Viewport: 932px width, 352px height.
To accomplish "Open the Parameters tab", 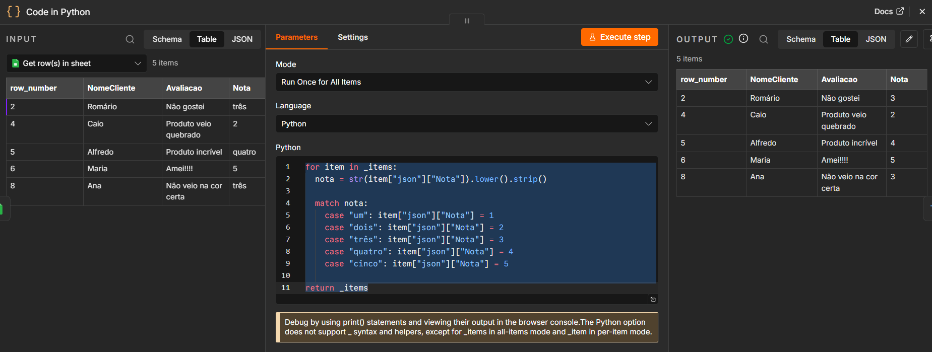I will tap(296, 37).
